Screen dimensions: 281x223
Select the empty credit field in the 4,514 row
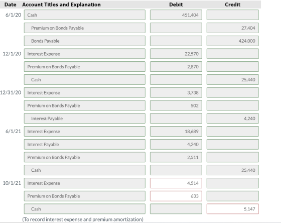[x=233, y=183]
